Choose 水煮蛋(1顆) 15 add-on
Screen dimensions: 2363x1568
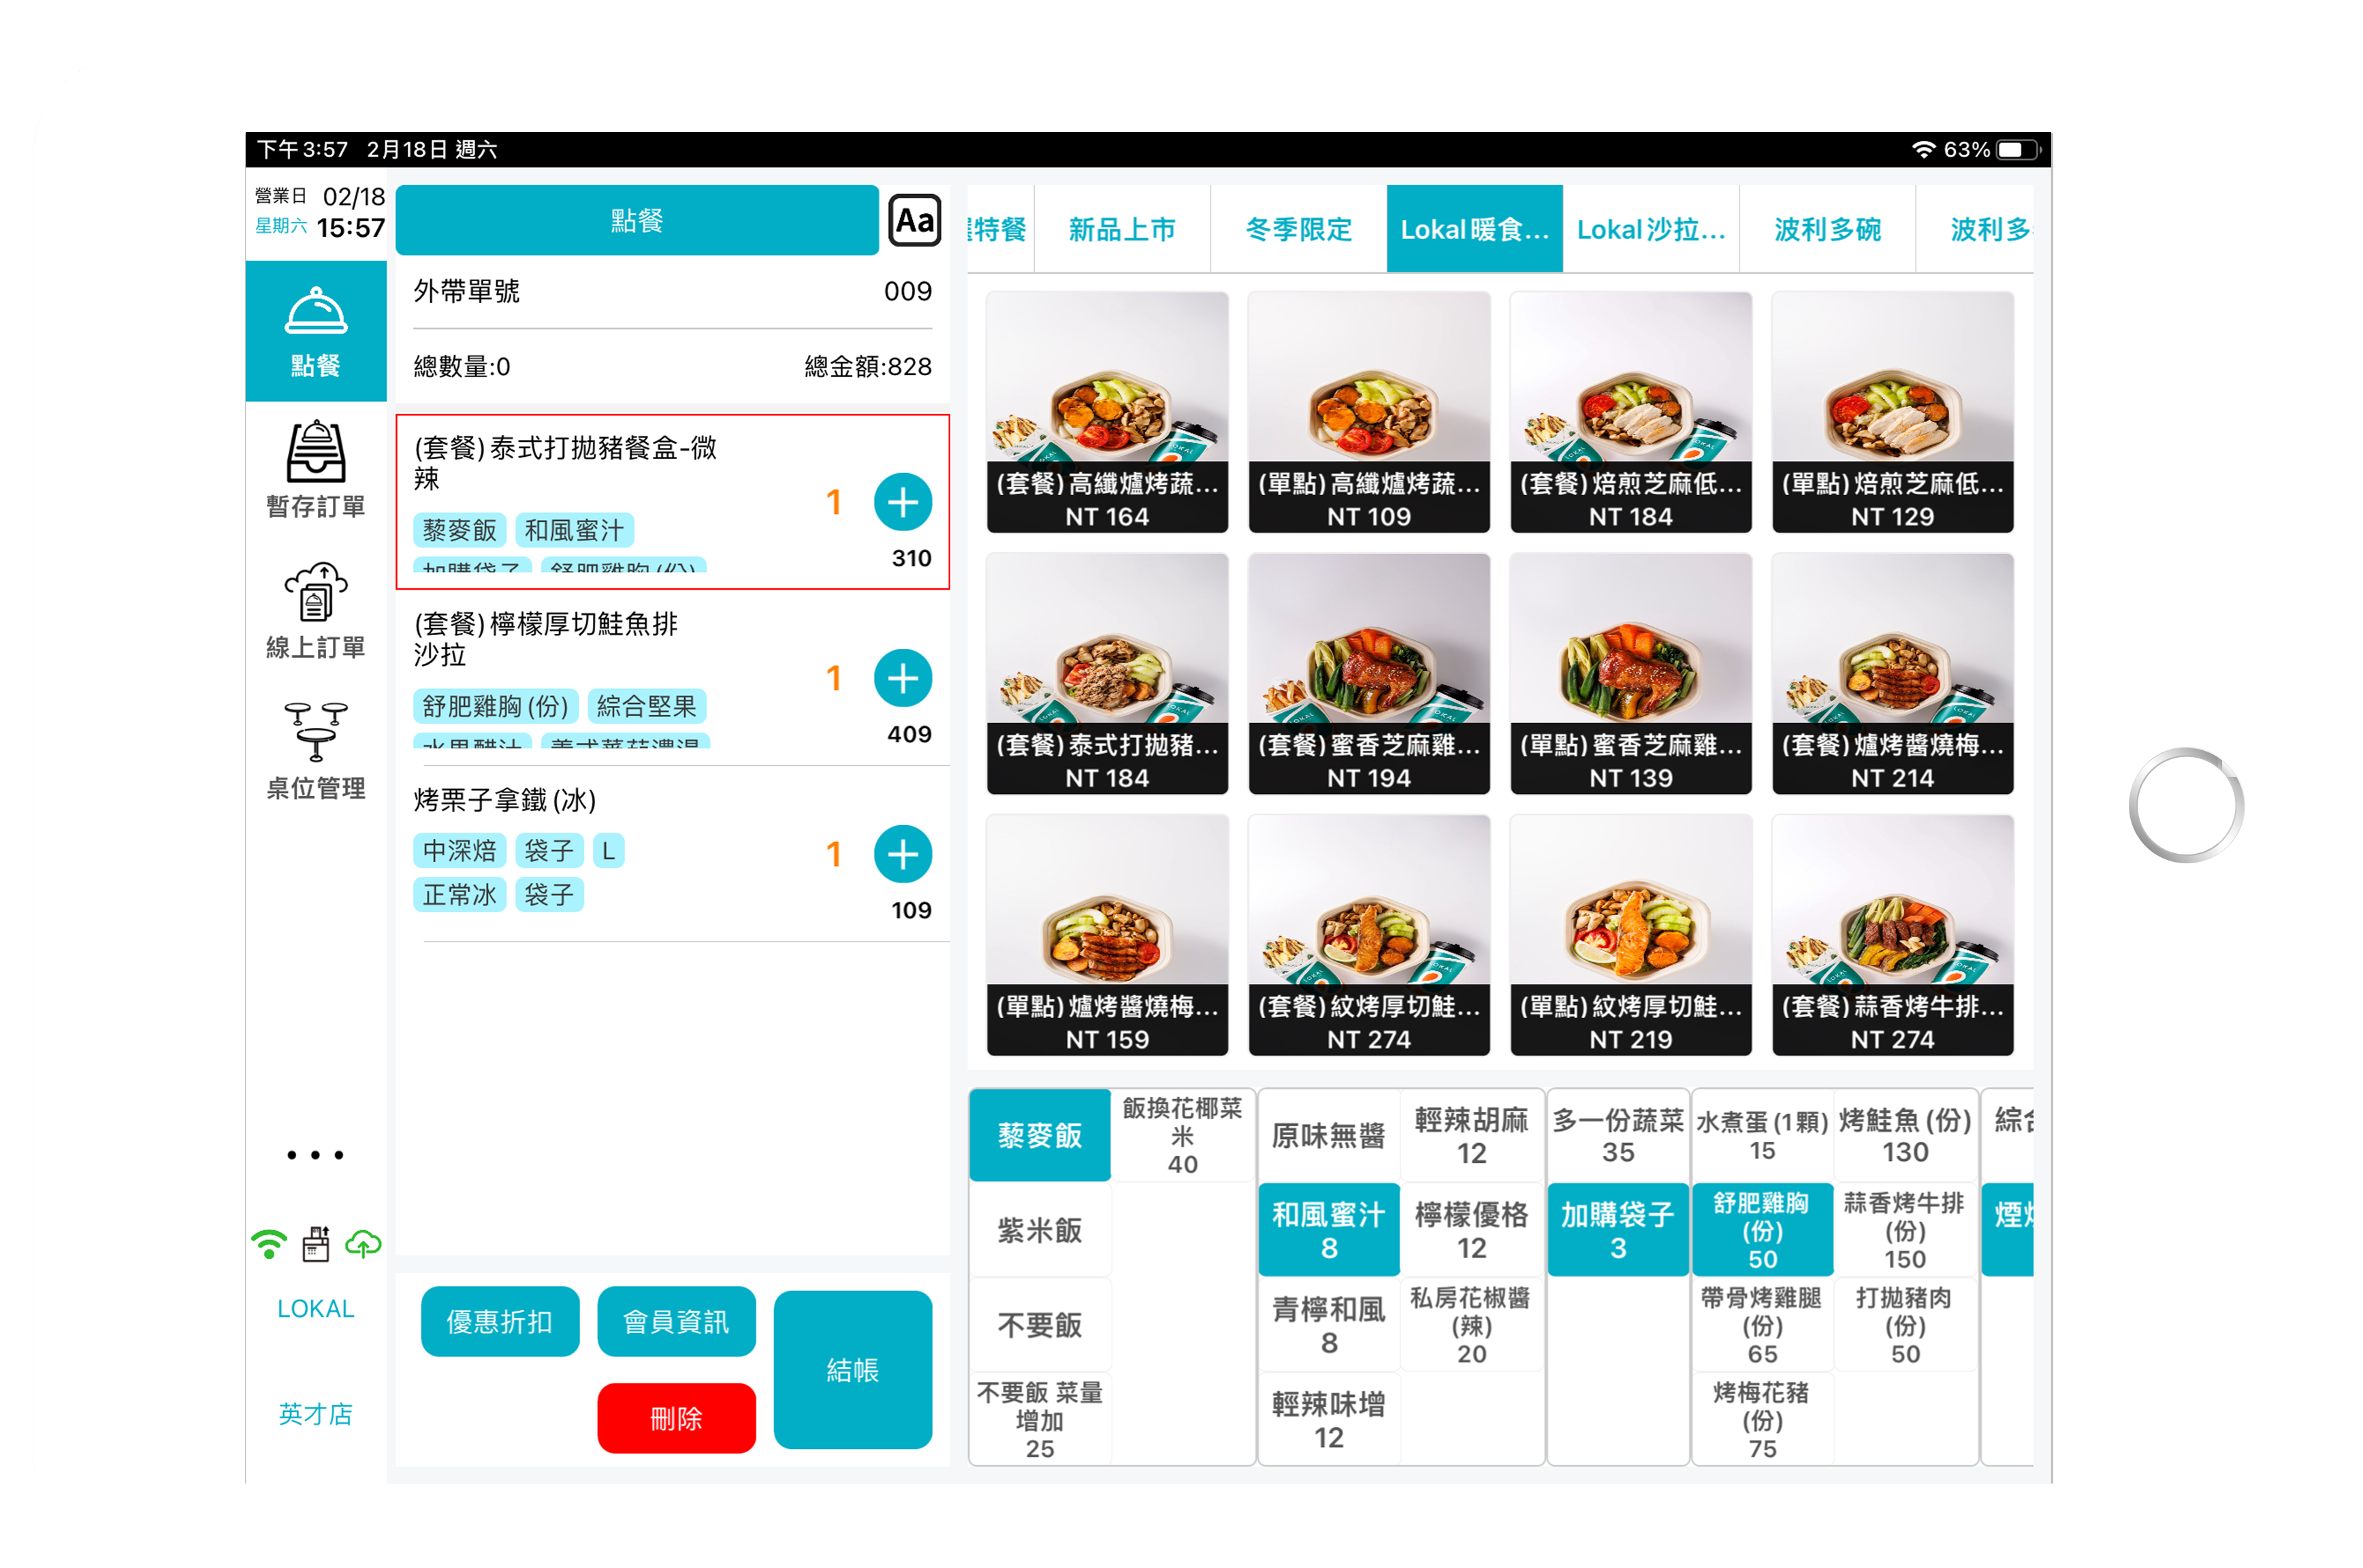click(1762, 1135)
